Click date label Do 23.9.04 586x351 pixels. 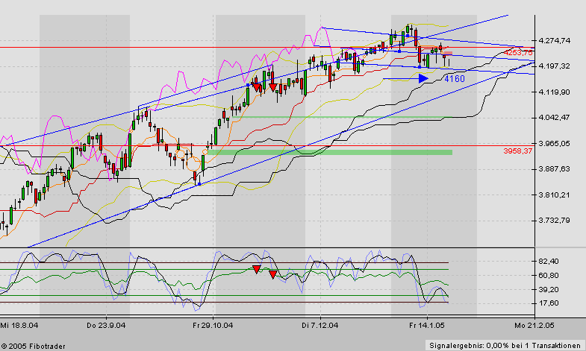[x=106, y=326]
